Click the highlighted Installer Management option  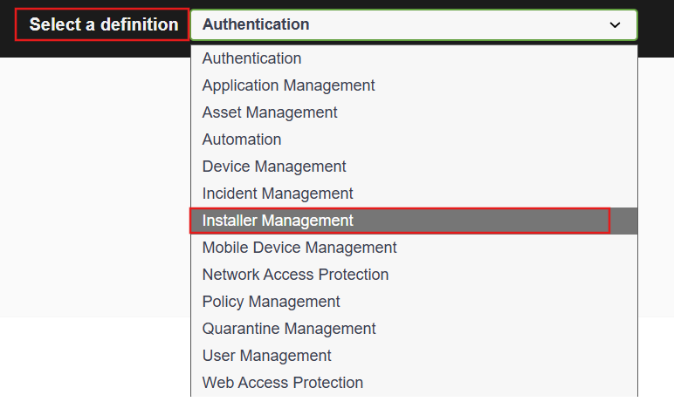pos(278,221)
